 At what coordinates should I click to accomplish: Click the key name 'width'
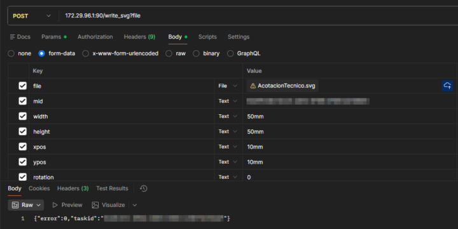click(40, 116)
